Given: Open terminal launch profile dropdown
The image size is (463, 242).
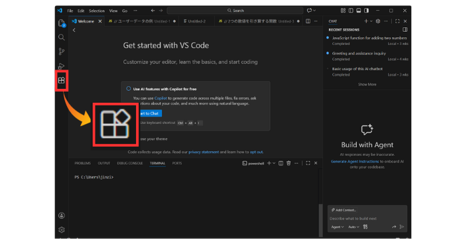Looking at the screenshot, I should coord(274,163).
